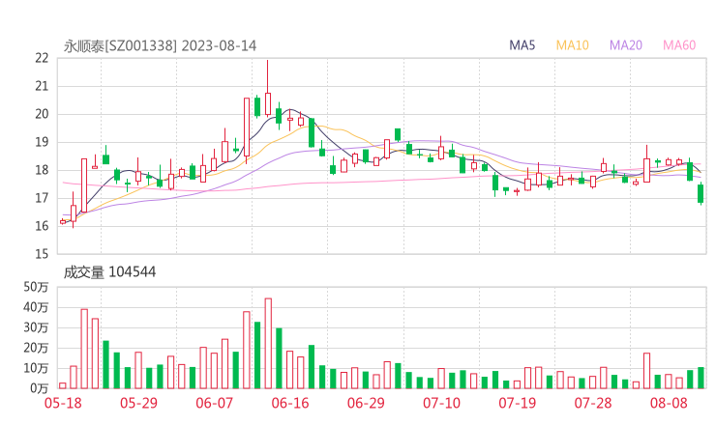
Task: Click the MA20 legend label
Action: point(626,45)
